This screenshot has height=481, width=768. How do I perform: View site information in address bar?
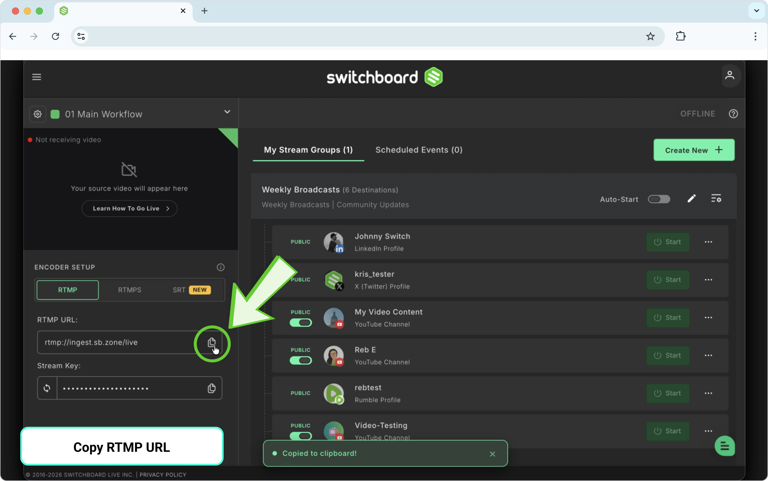[81, 36]
